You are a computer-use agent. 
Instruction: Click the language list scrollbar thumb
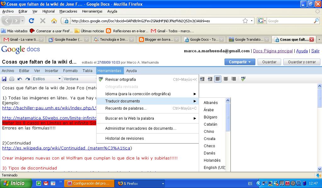point(228,117)
